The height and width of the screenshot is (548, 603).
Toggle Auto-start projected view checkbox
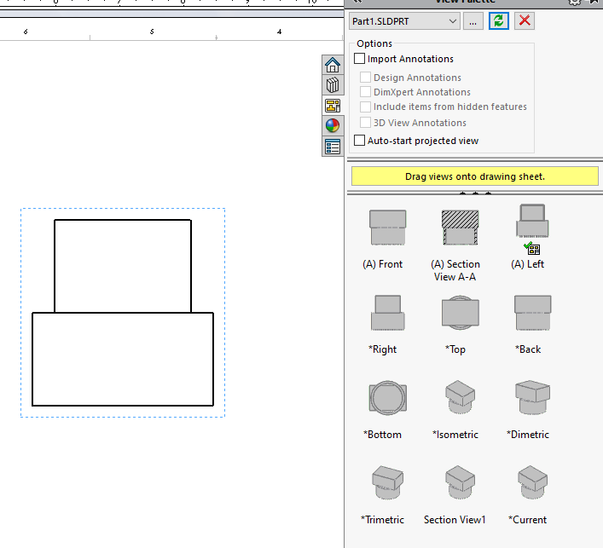pos(360,141)
